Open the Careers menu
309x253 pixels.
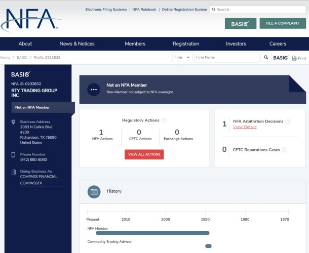point(278,44)
